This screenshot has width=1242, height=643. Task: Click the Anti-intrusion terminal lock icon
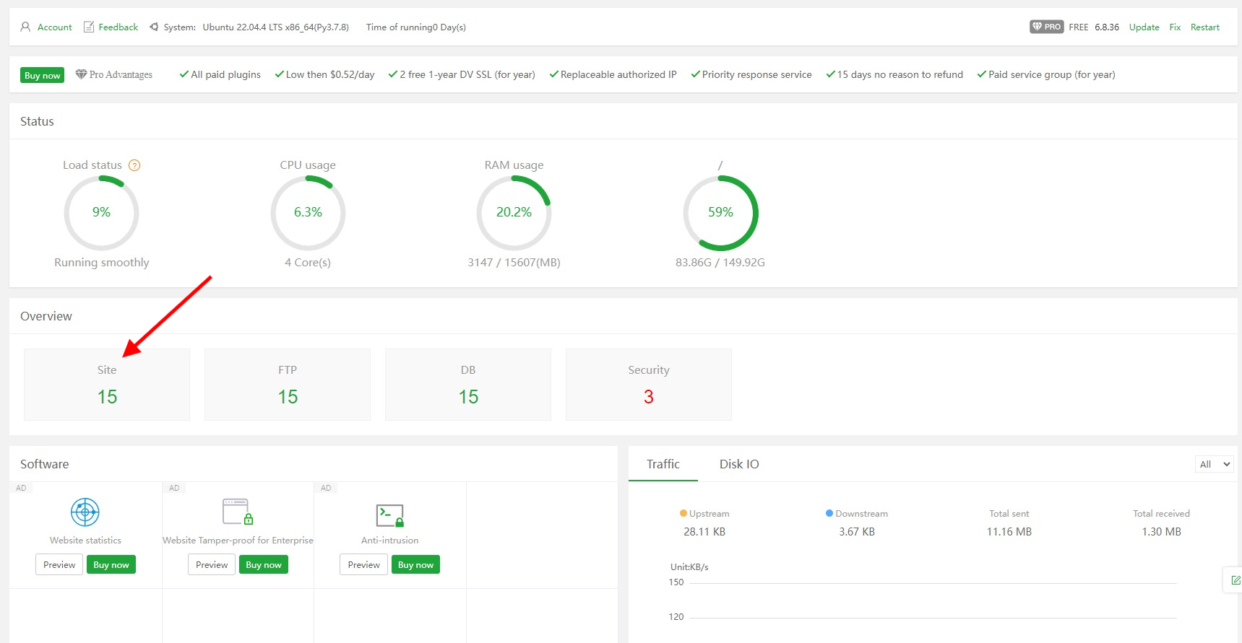[x=389, y=515]
